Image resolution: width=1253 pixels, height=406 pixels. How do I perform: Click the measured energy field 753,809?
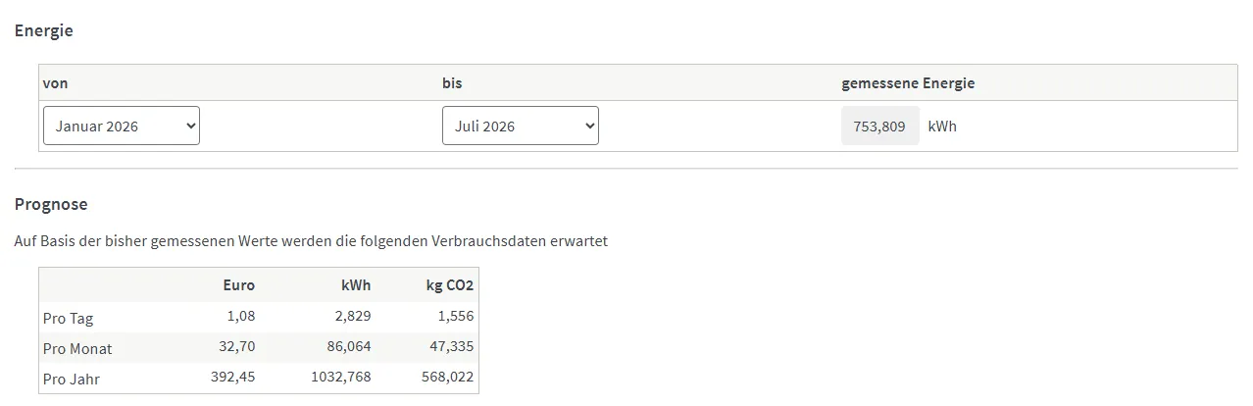880,126
